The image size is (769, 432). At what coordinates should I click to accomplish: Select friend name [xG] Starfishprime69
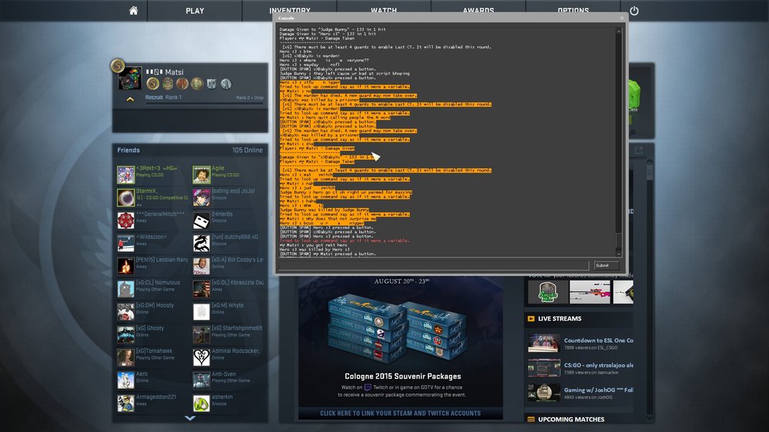[x=237, y=328]
